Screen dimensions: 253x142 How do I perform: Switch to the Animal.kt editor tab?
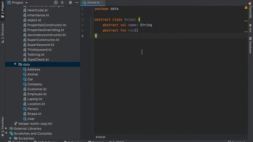pyautogui.click(x=93, y=3)
